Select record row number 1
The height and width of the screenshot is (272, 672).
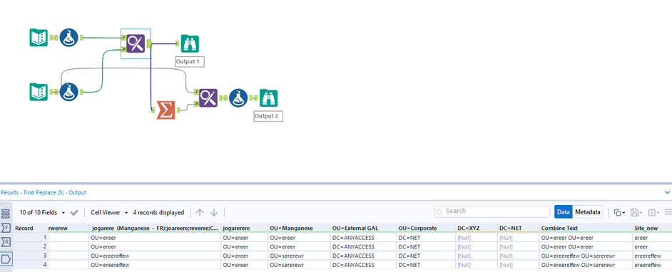coord(31,237)
